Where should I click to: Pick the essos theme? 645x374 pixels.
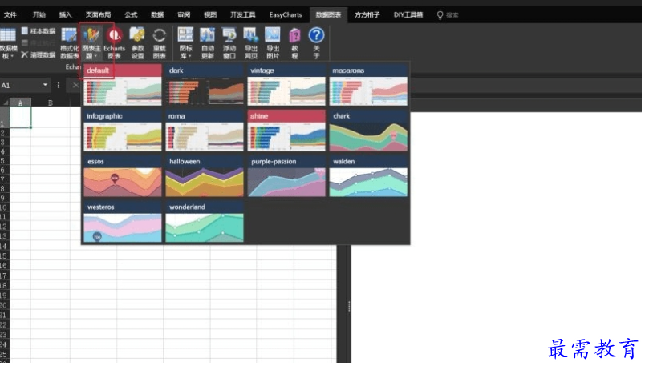123,176
